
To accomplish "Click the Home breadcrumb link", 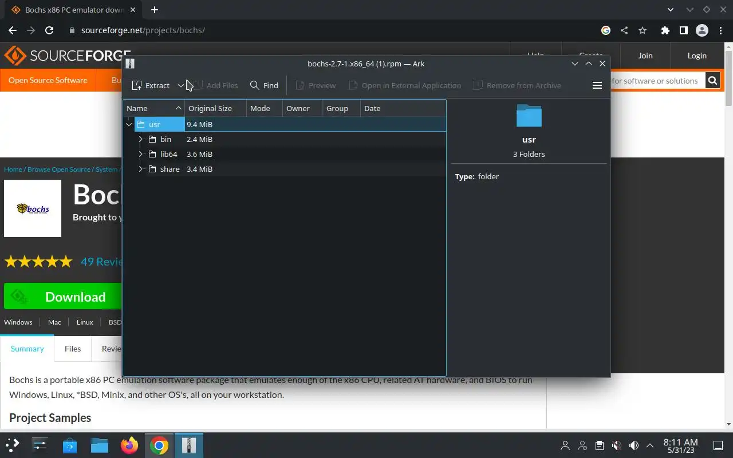I will [x=13, y=169].
